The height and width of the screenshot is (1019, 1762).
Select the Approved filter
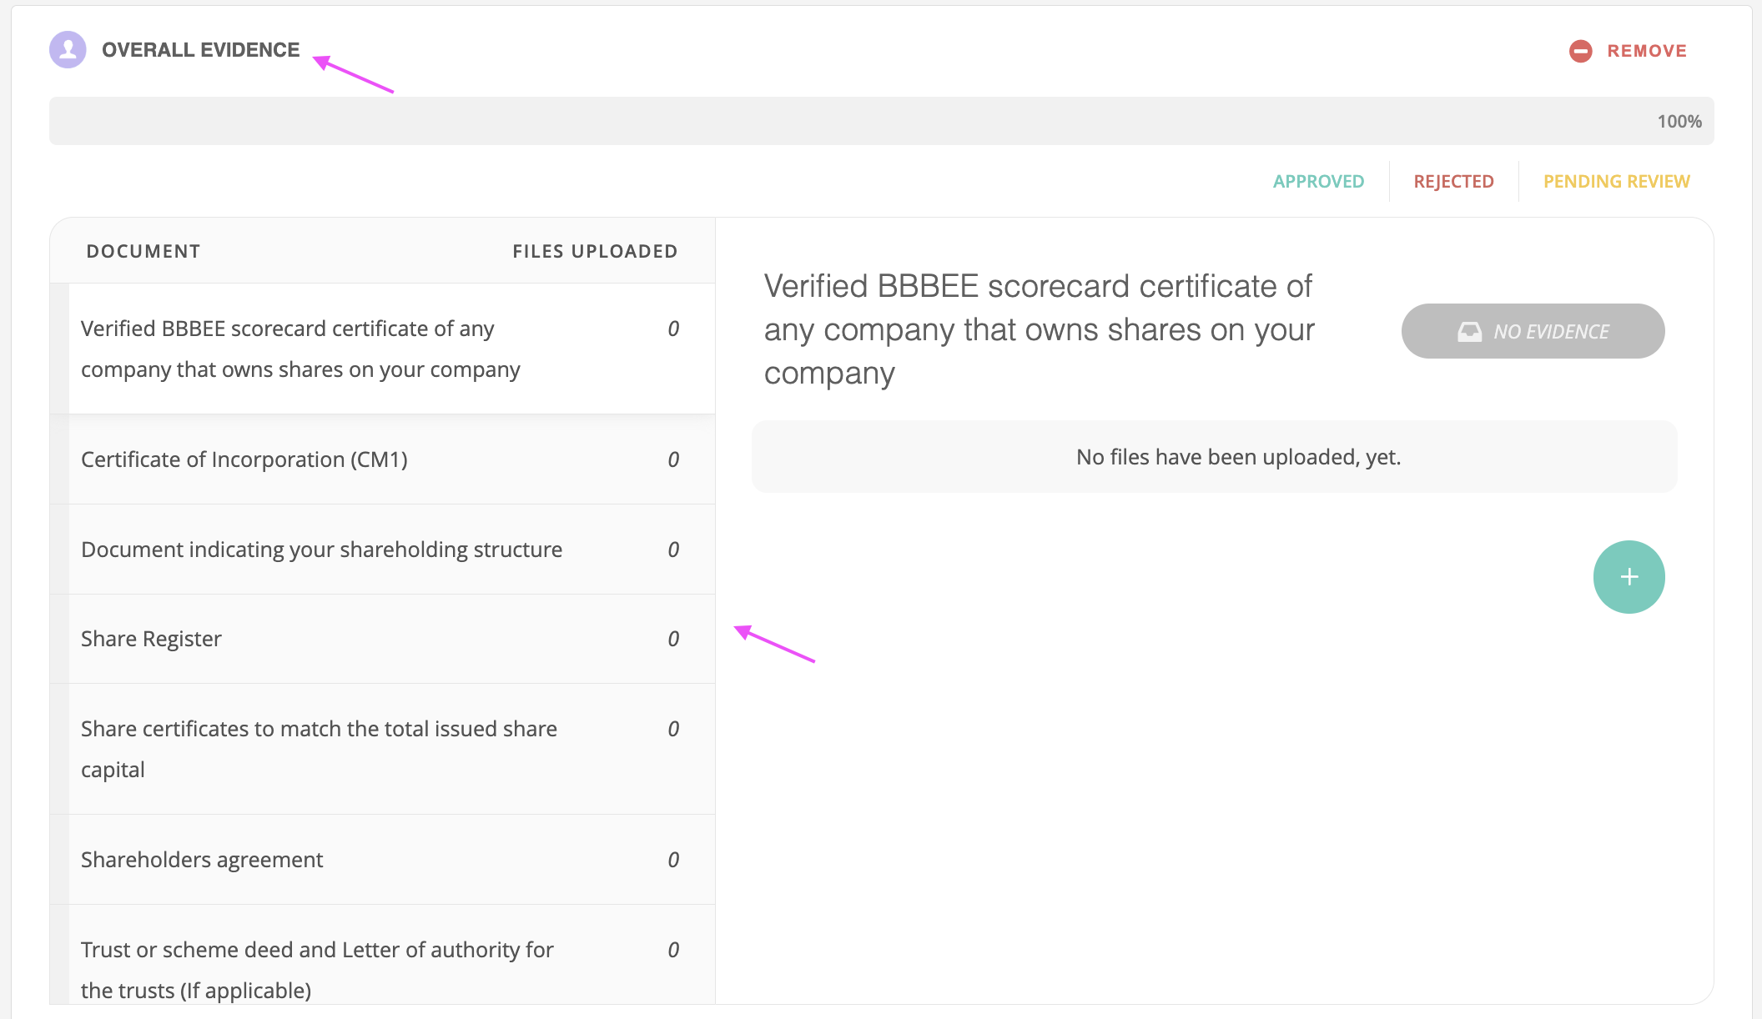pos(1318,181)
